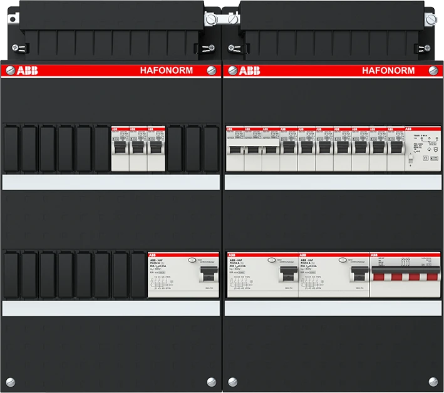444x393 pixels.
Task: Click the bottom-right corner screw of the right panel
Action: pos(435,380)
